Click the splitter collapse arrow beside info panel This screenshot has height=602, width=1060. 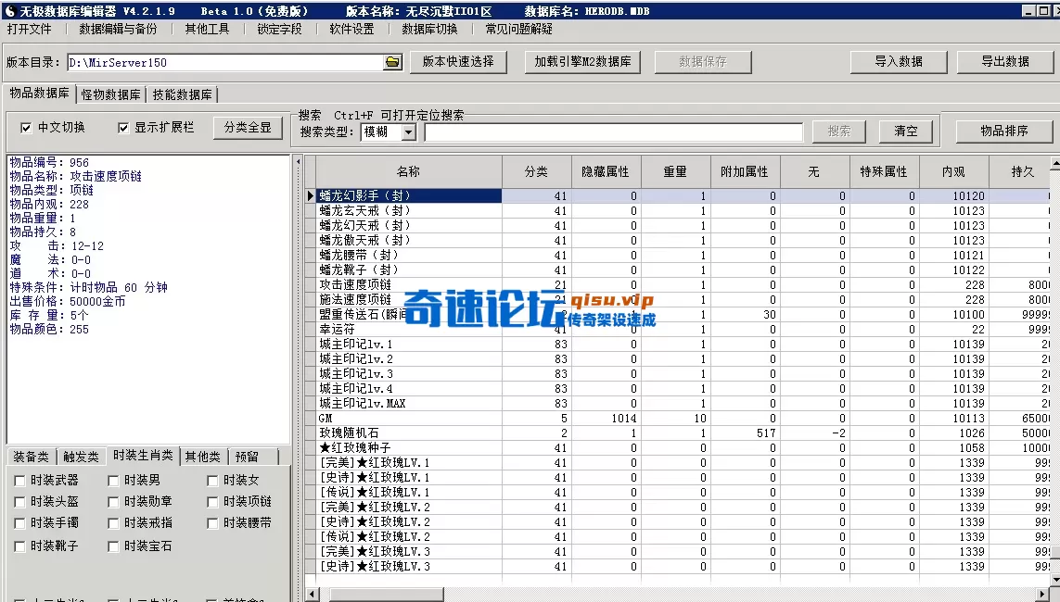[x=298, y=163]
